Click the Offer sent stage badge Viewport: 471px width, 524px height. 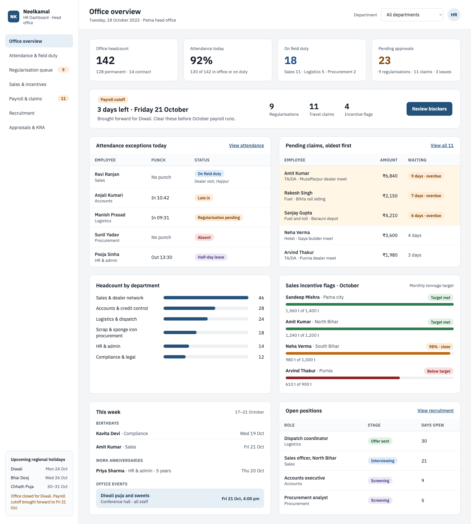380,441
